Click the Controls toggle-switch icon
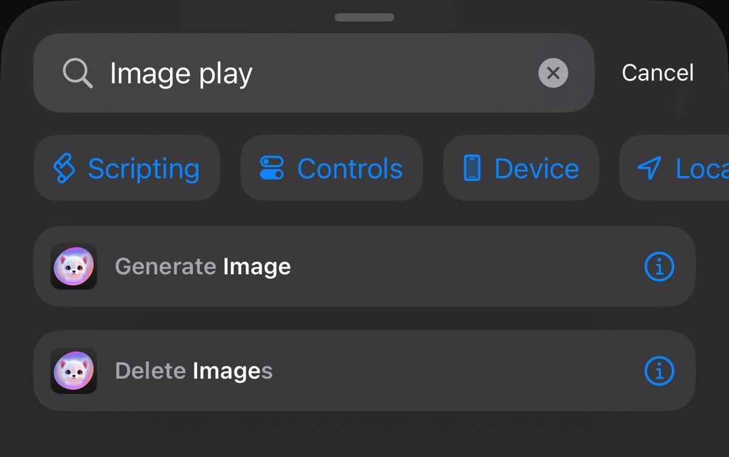The image size is (729, 457). [272, 168]
